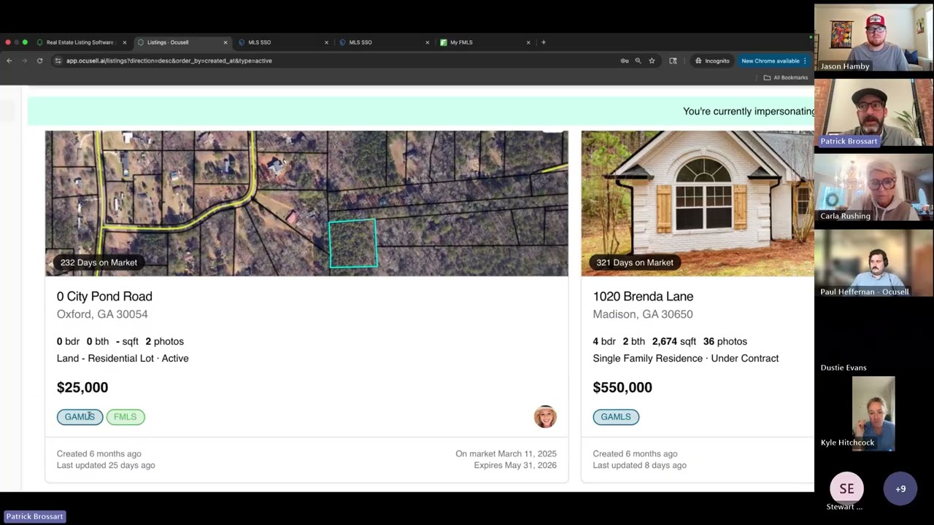Open the zoom magnifier icon
Image resolution: width=934 pixels, height=525 pixels.
[x=638, y=61]
